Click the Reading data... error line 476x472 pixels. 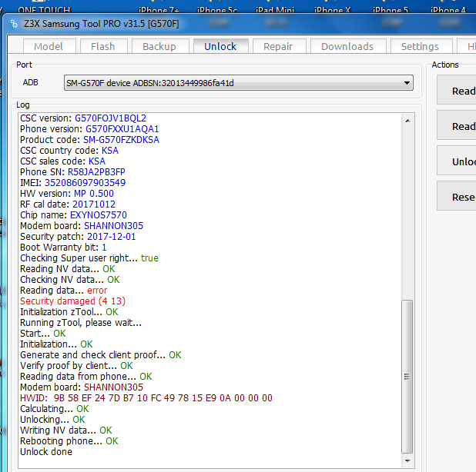(63, 291)
